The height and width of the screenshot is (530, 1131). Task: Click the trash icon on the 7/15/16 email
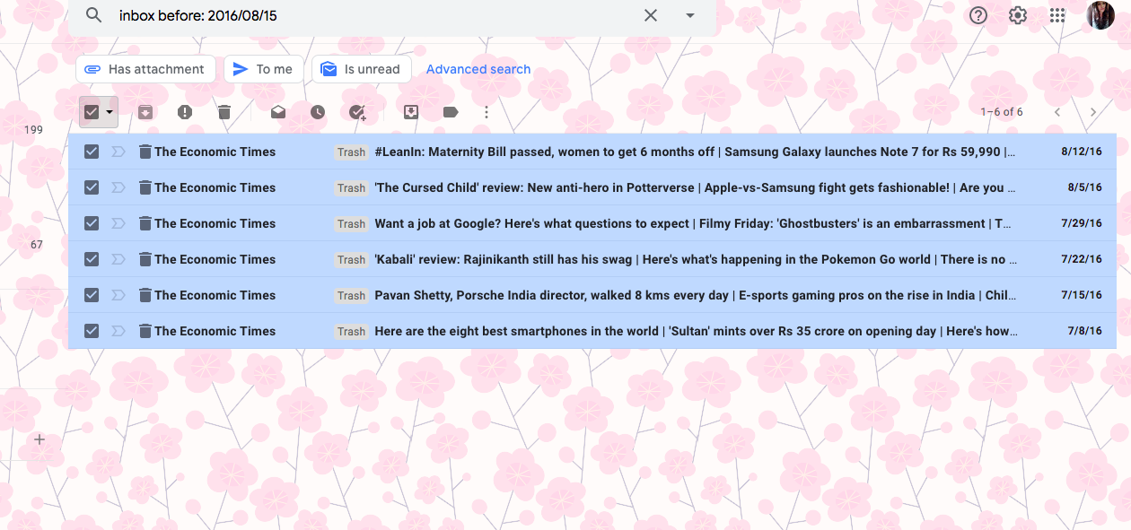click(145, 295)
